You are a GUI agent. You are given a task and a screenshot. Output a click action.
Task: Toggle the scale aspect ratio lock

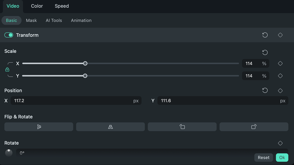point(7,70)
